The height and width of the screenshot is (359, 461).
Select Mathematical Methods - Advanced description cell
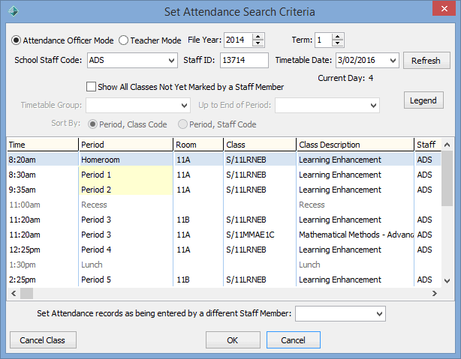[355, 235]
